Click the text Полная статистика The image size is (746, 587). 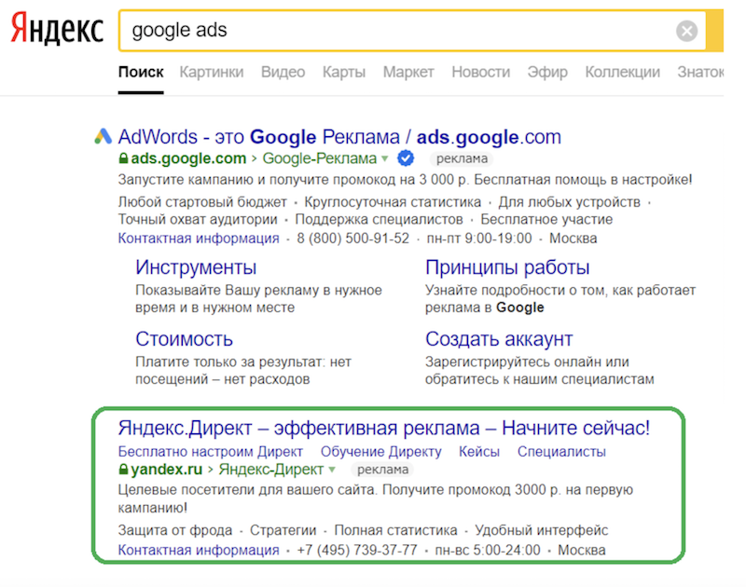395,530
